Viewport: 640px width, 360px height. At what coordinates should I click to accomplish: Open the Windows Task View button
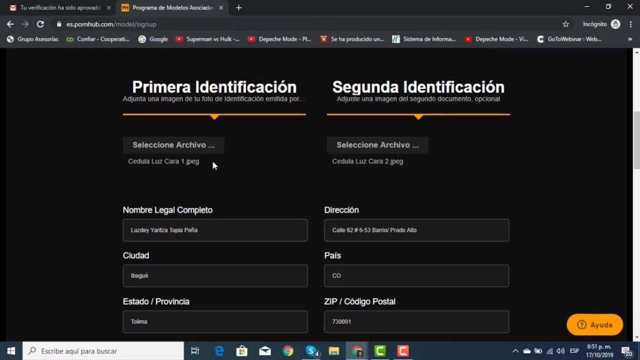tap(195, 351)
